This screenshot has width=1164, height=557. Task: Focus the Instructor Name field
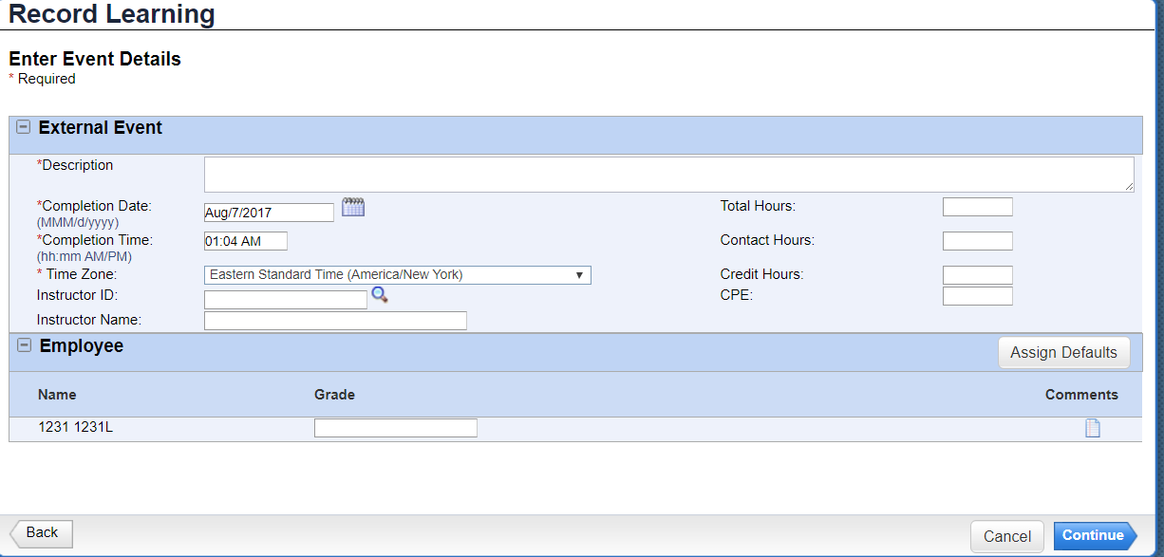[x=335, y=321]
